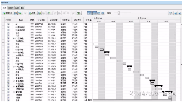Collapse the 坡屋面梁 task group
This screenshot has width=185, height=103.
(x=14, y=86)
